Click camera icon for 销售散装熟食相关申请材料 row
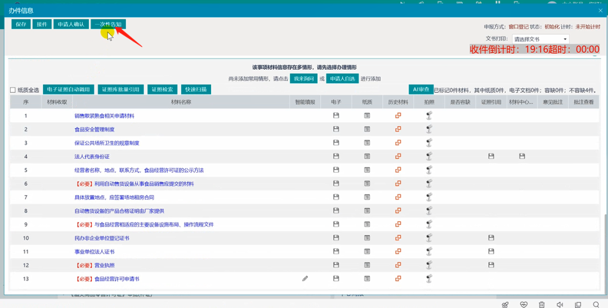 (429, 115)
